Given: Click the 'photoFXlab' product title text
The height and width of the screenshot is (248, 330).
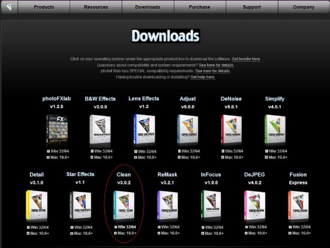Looking at the screenshot, I should tap(56, 98).
